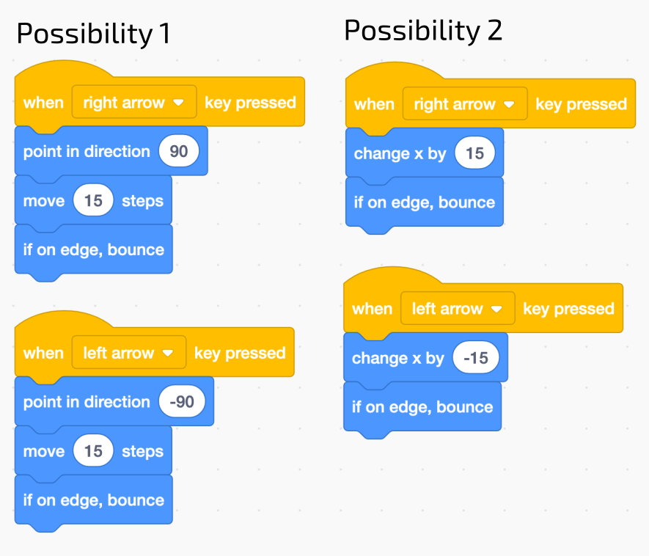649x556 pixels.
Task: Click the 'Possibility 2' heading text
Action: click(x=423, y=31)
